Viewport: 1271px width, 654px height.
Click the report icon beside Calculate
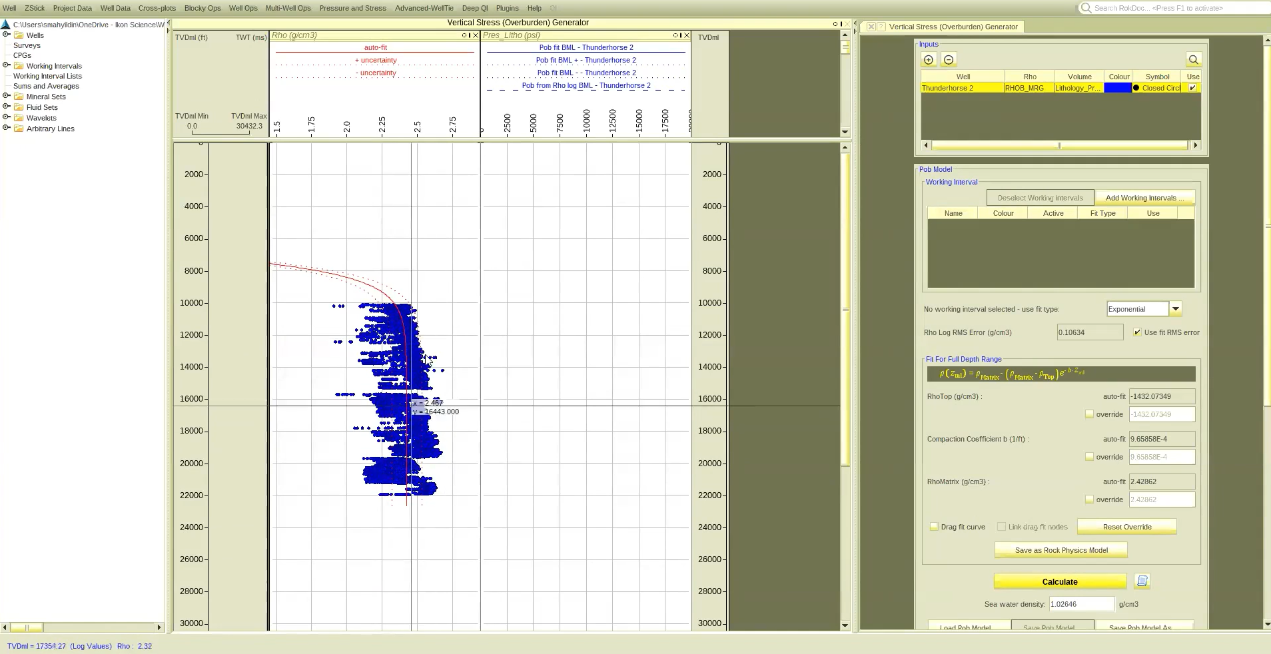pyautogui.click(x=1142, y=581)
